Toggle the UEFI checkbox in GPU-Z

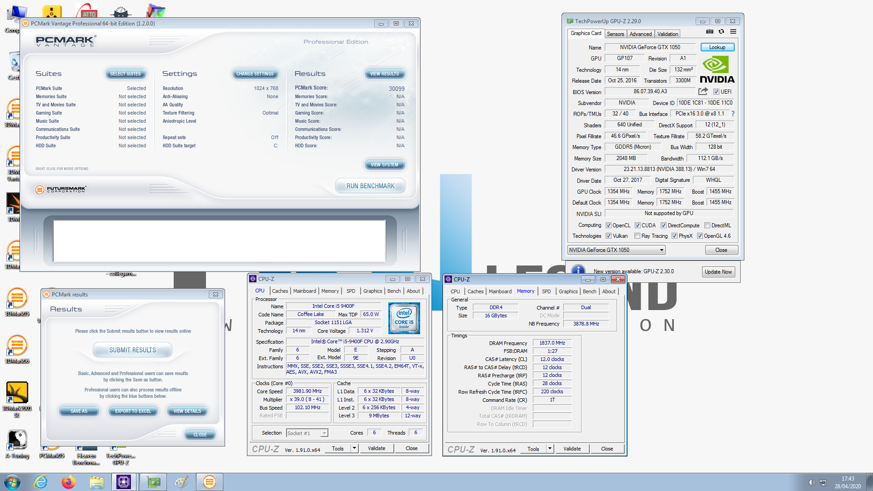point(716,92)
